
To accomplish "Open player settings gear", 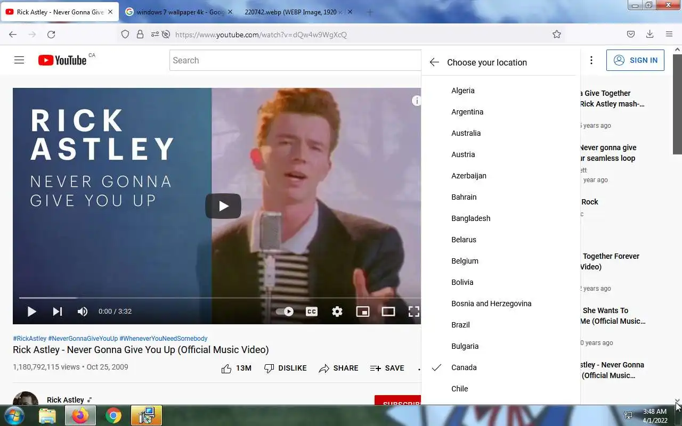I will [337, 312].
